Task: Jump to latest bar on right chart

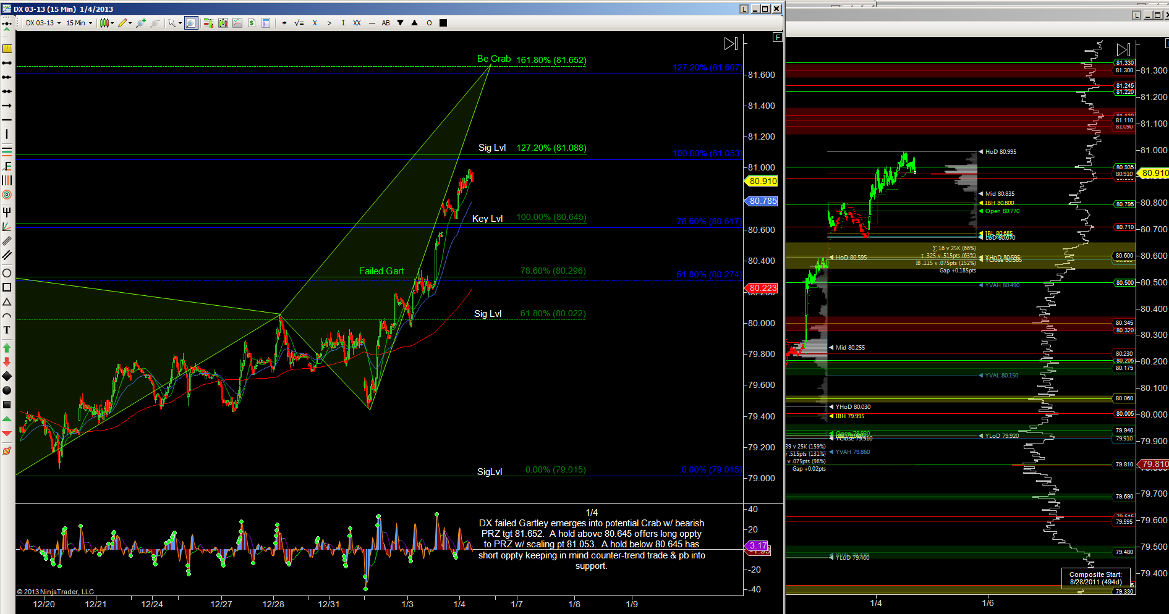Action: (1123, 49)
